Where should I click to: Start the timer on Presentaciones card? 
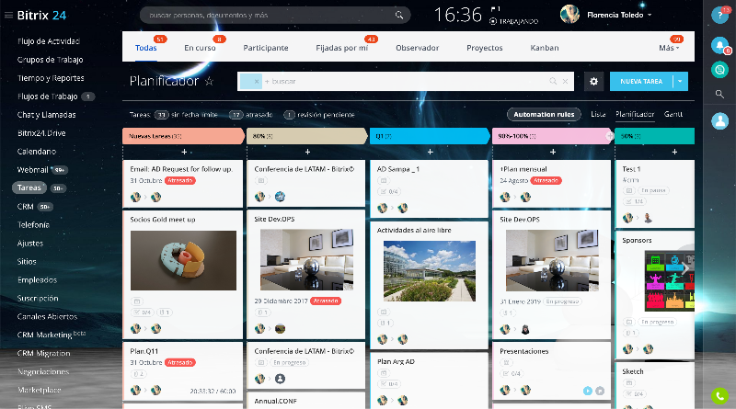[x=587, y=391]
